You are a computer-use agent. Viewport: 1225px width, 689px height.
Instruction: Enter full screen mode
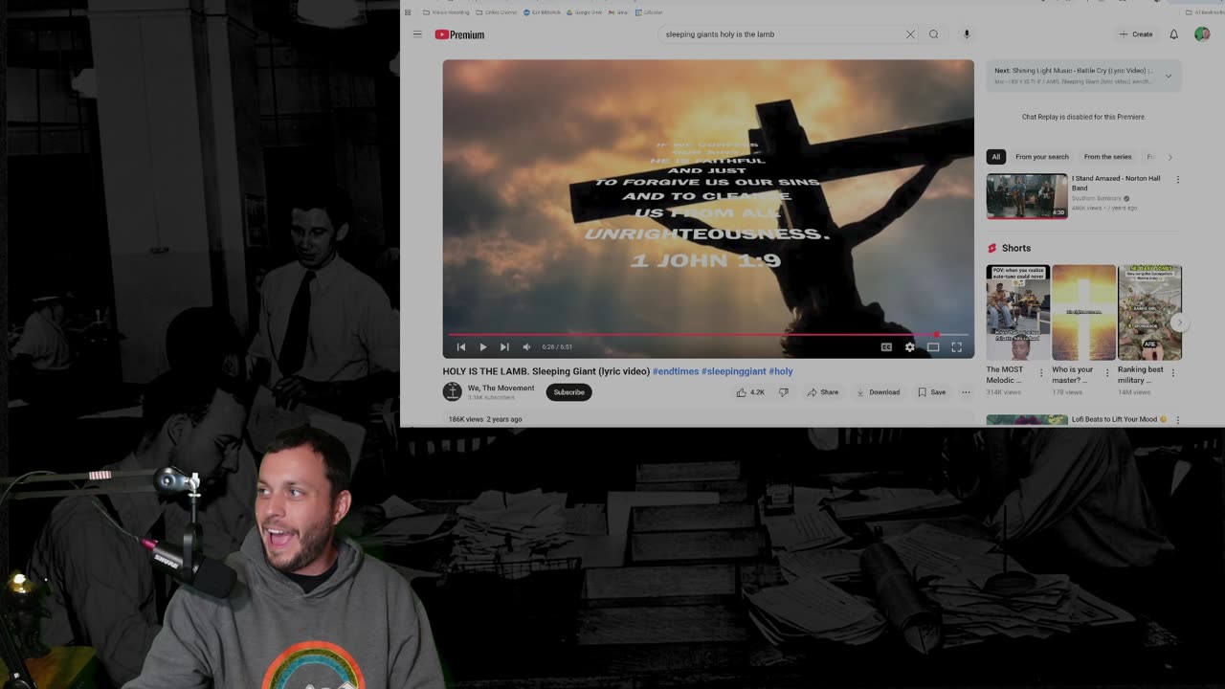point(956,347)
